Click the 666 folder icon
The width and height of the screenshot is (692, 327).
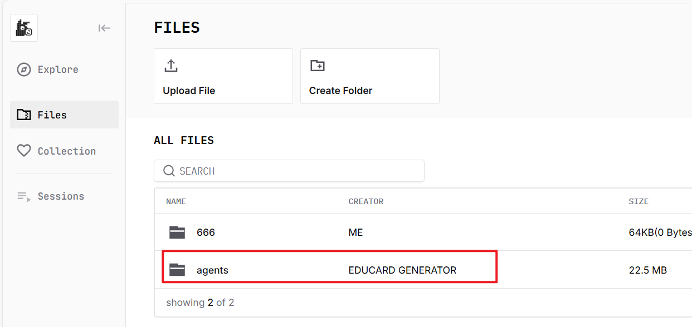[x=177, y=232]
